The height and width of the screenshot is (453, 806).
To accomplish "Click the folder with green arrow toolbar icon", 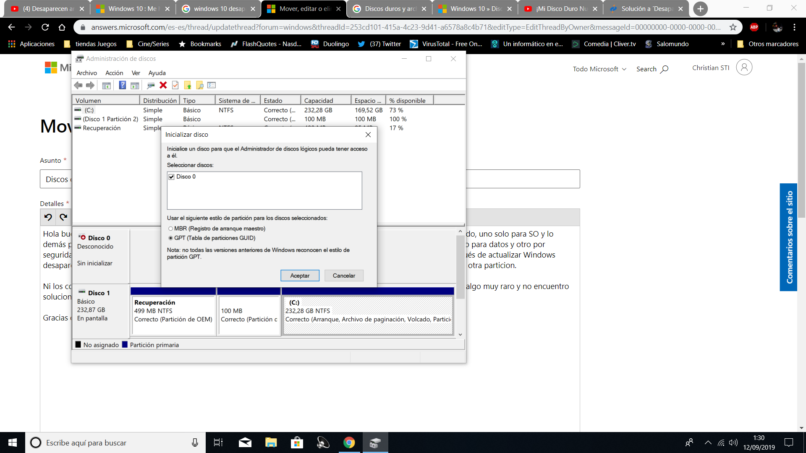I will pos(188,85).
